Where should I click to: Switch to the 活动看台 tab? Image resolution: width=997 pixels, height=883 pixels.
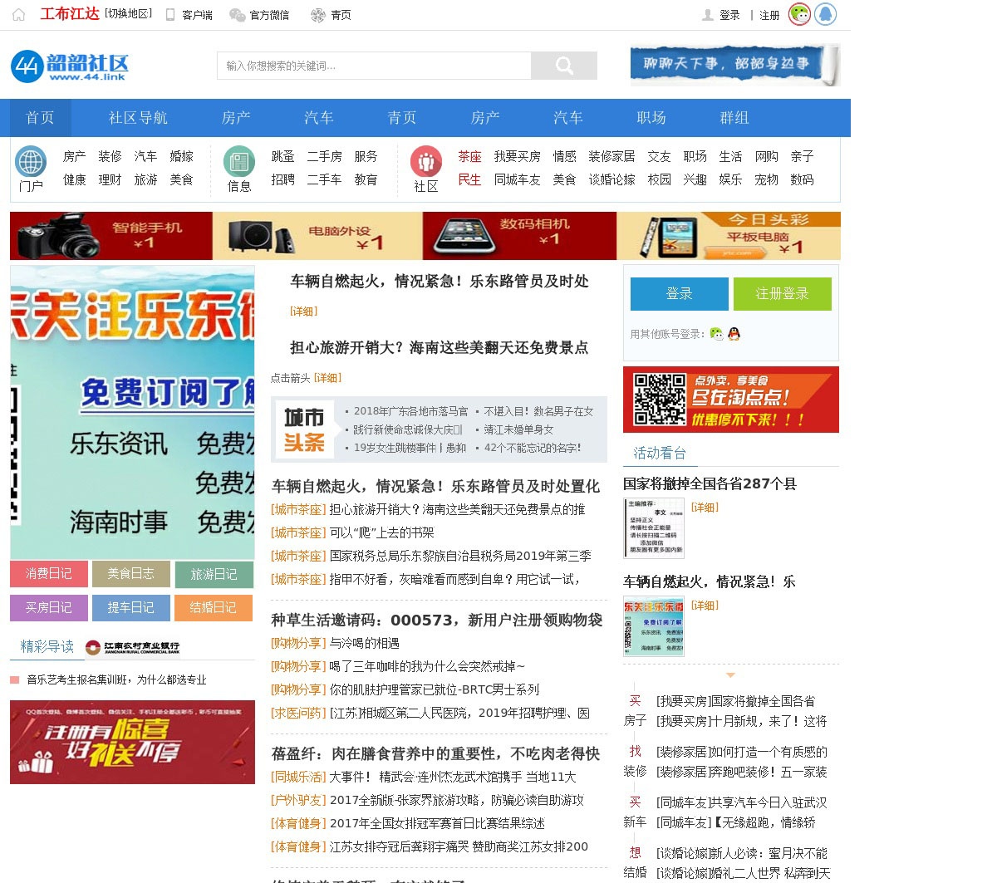tap(660, 453)
